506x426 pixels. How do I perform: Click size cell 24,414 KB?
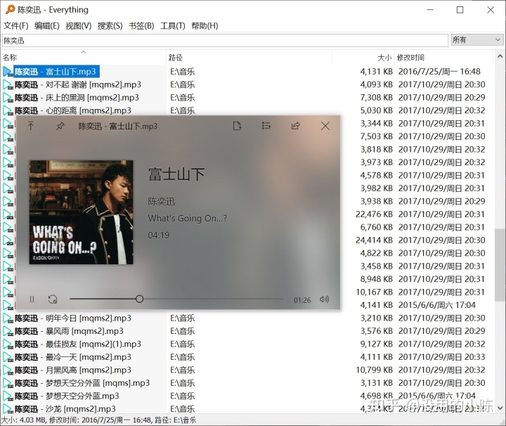pyautogui.click(x=374, y=240)
